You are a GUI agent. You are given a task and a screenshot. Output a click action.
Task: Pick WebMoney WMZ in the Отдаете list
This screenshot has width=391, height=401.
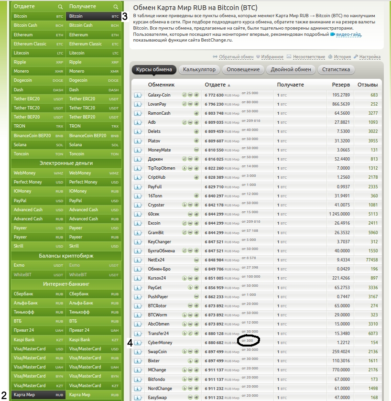(38, 173)
